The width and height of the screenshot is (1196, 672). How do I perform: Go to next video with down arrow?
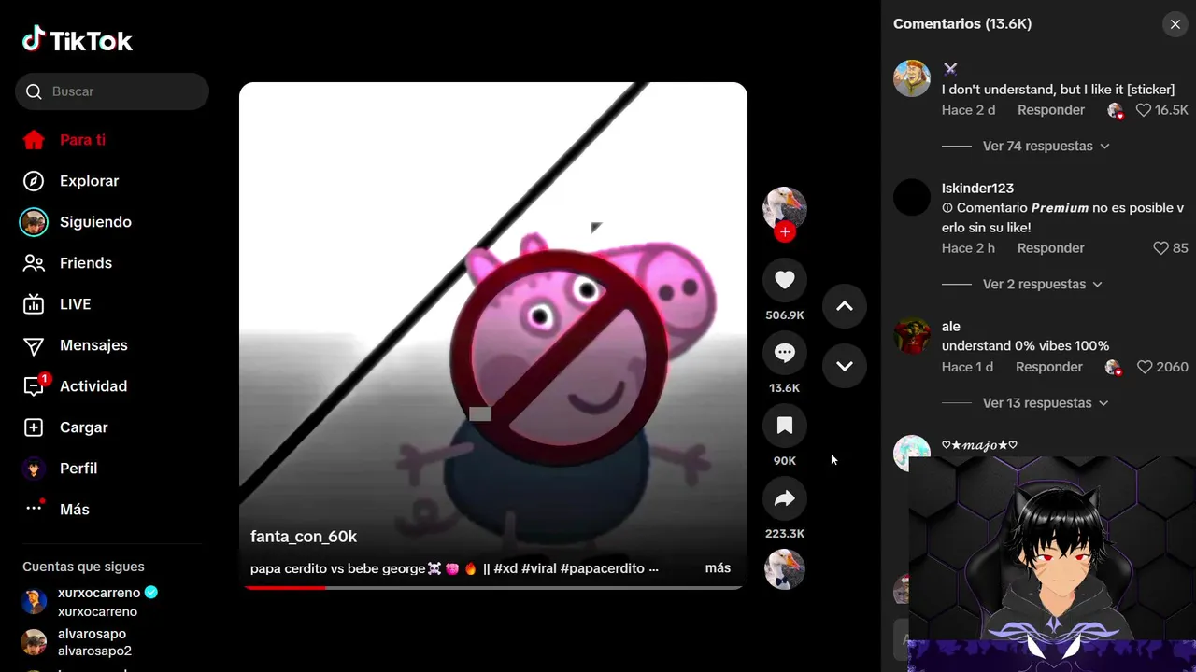(x=845, y=366)
